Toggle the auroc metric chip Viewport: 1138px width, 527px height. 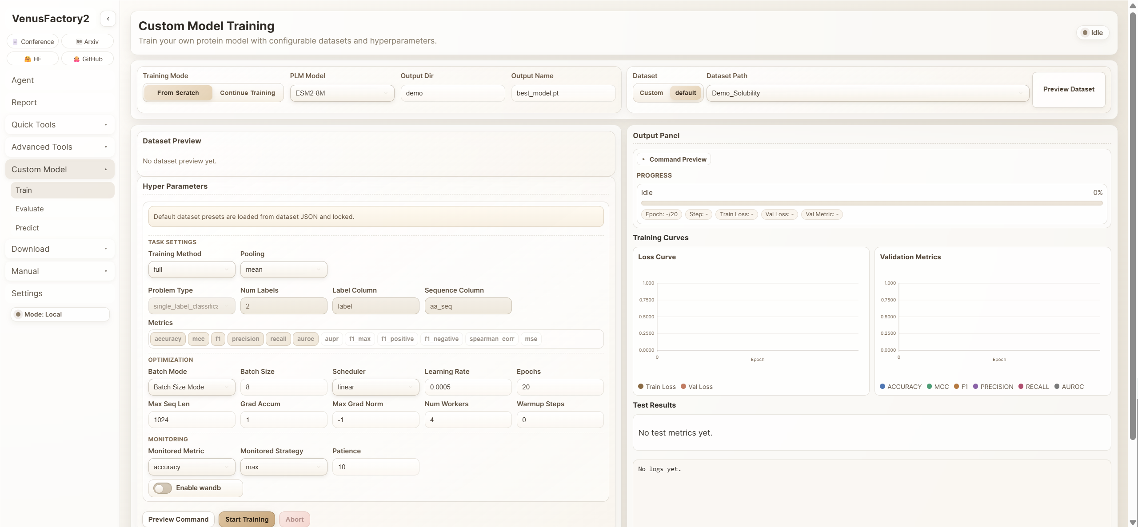click(x=305, y=339)
